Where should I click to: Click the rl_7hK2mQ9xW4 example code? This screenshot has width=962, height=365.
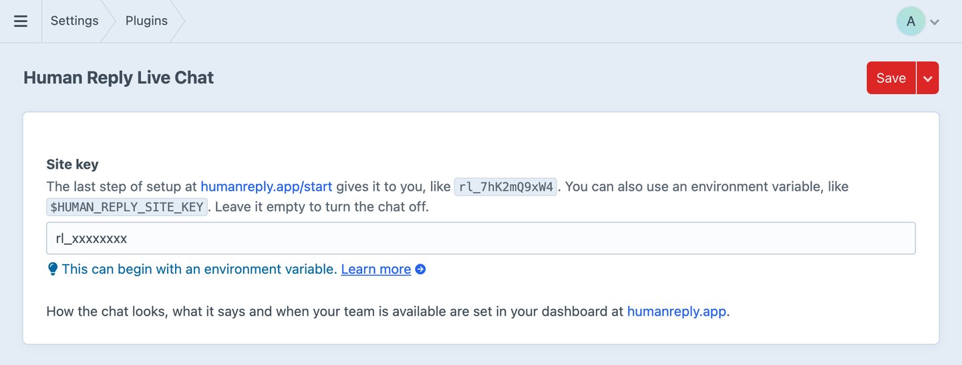coord(506,187)
